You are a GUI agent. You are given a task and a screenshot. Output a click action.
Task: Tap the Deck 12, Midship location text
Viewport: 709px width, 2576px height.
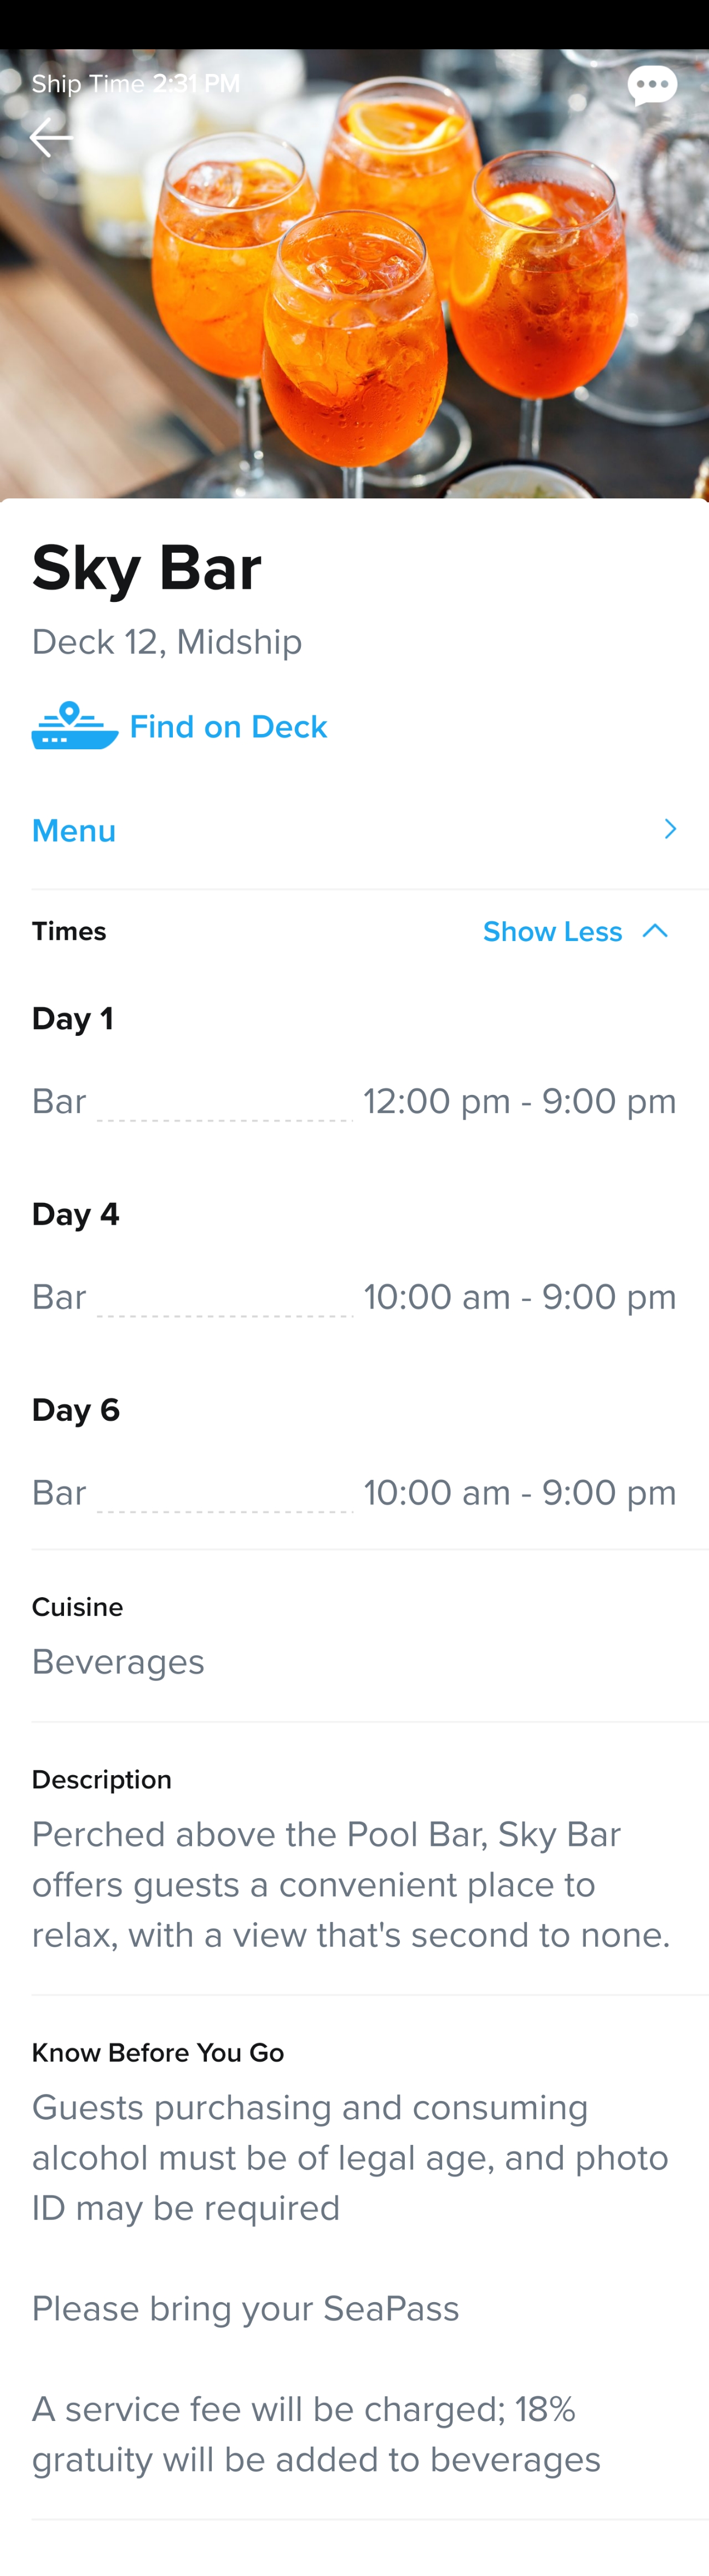[167, 642]
